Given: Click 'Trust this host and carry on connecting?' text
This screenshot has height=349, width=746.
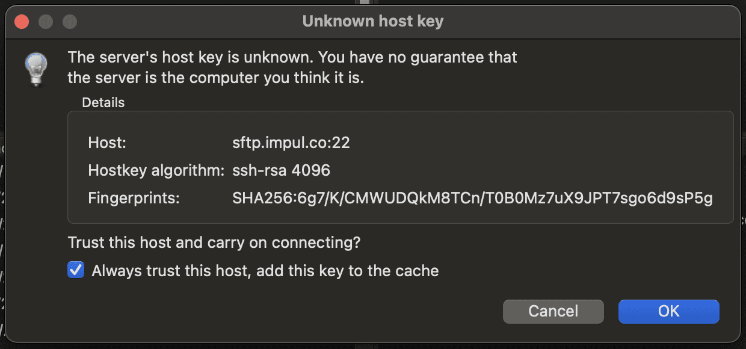Looking at the screenshot, I should click(x=214, y=243).
